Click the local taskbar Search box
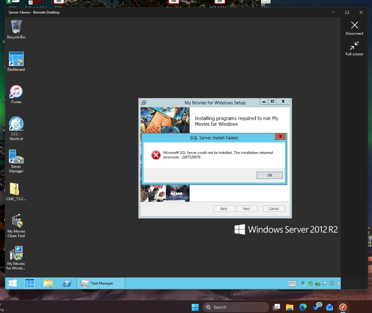Image resolution: width=372 pixels, height=313 pixels. (236, 307)
